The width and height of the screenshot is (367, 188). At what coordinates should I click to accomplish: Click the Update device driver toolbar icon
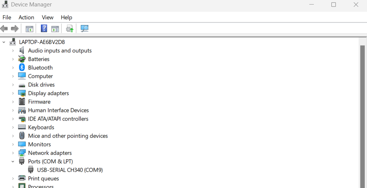tap(69, 29)
